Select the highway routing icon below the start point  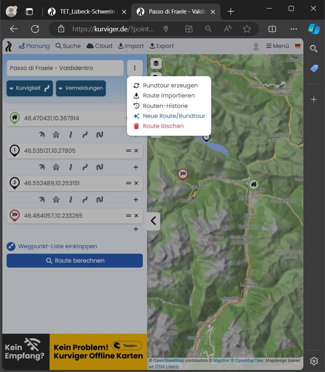click(x=56, y=135)
